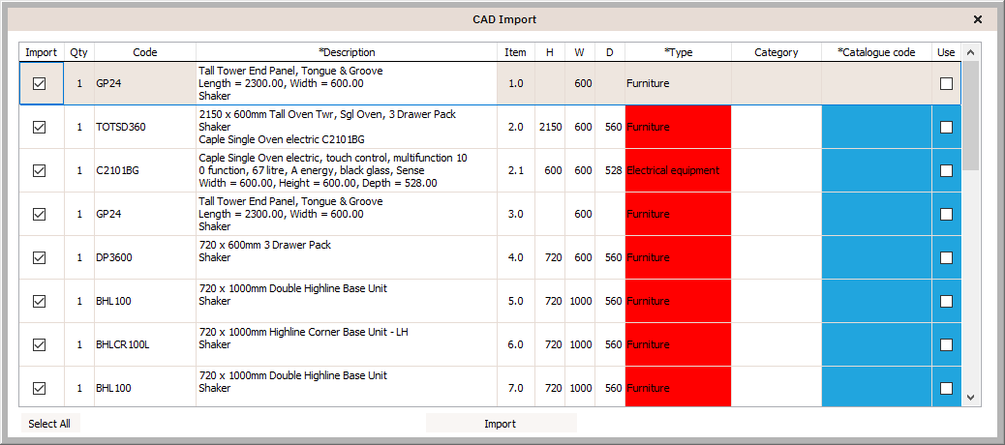Tick the Use checkbox for BHLCR100L row
The image size is (1005, 445).
[946, 345]
